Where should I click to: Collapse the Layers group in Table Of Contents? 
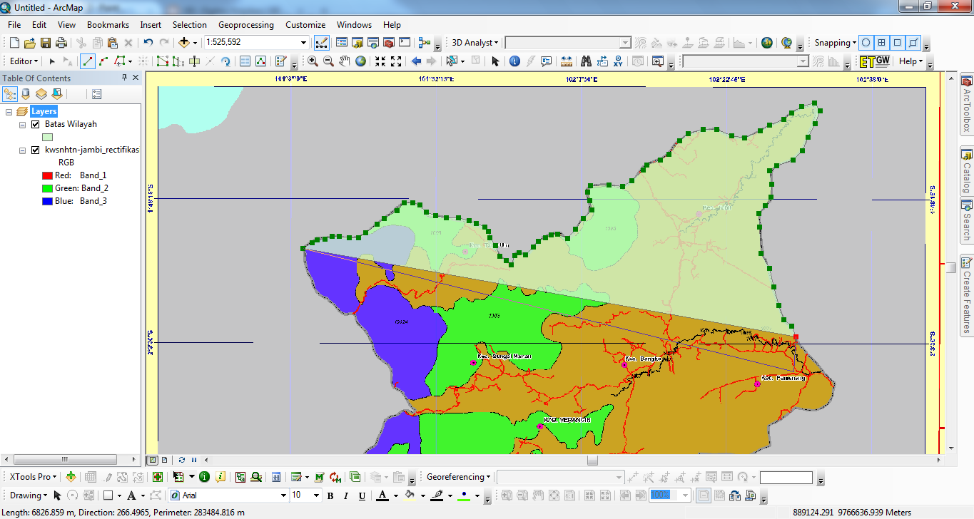9,111
